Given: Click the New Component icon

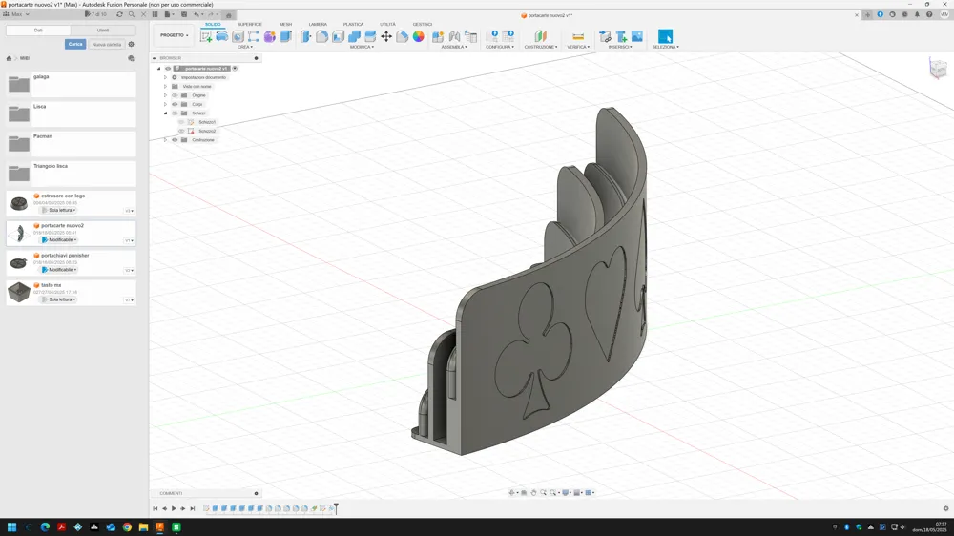Looking at the screenshot, I should pos(438,36).
